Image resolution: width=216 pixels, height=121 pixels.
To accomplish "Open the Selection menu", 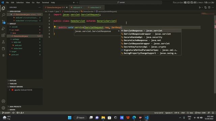I will tap(20, 2).
